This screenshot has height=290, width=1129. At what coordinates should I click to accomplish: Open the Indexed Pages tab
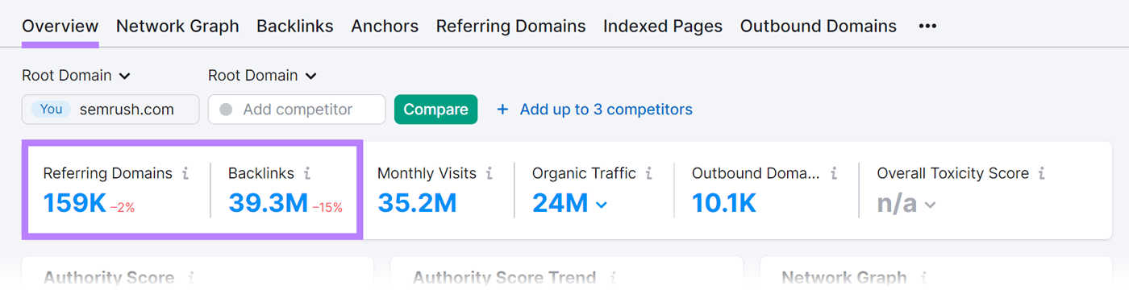click(x=663, y=26)
